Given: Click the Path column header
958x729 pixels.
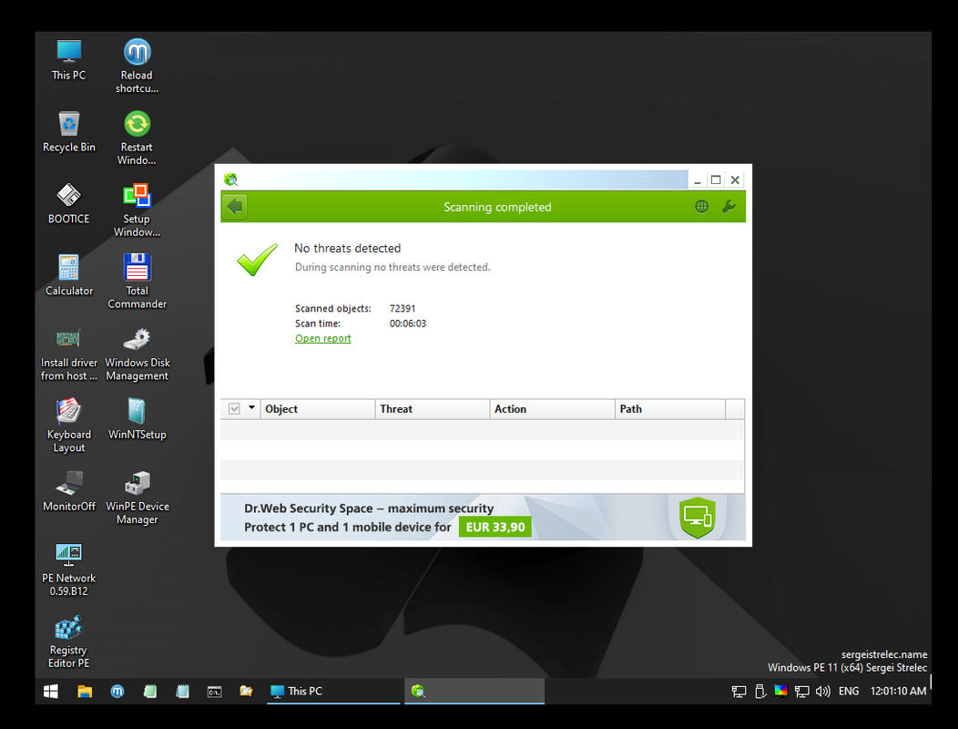Looking at the screenshot, I should (670, 409).
